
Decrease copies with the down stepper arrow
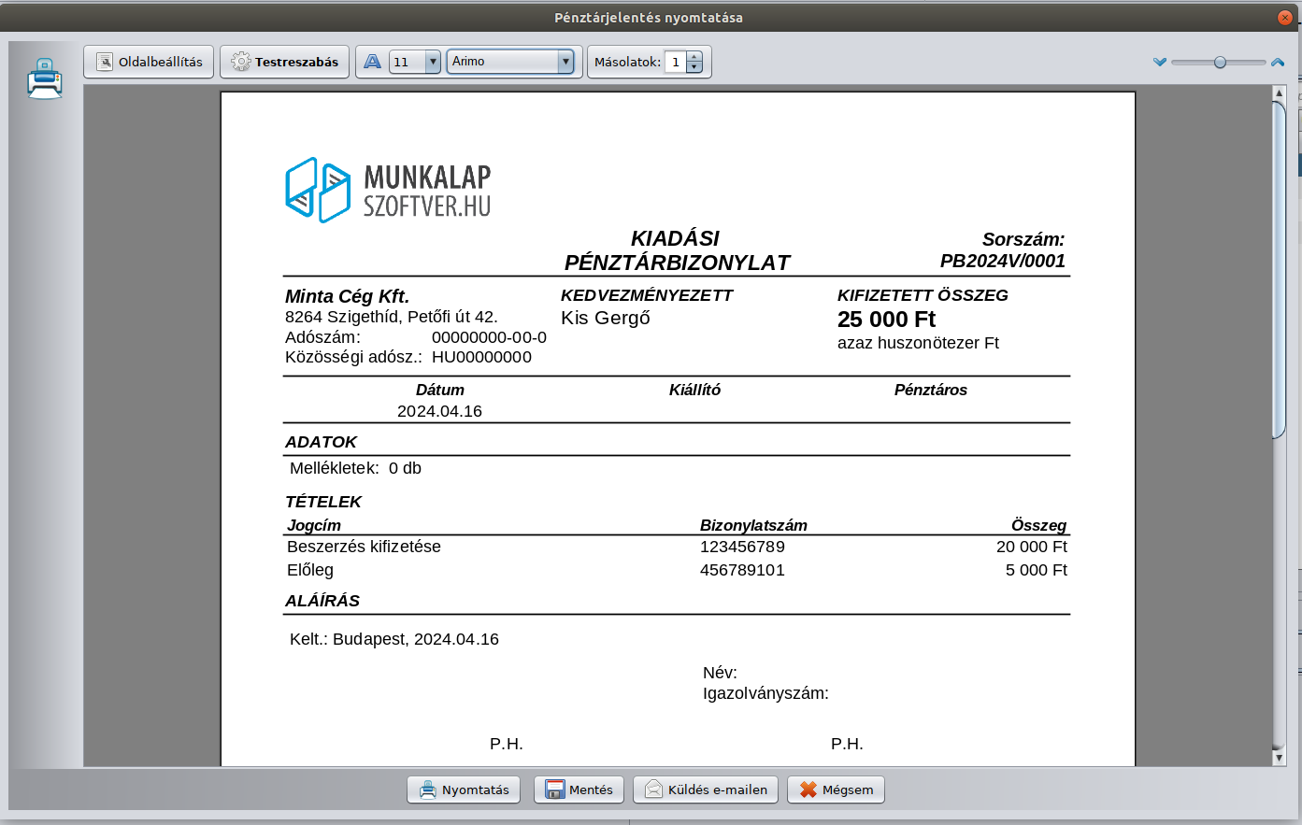pyautogui.click(x=694, y=67)
